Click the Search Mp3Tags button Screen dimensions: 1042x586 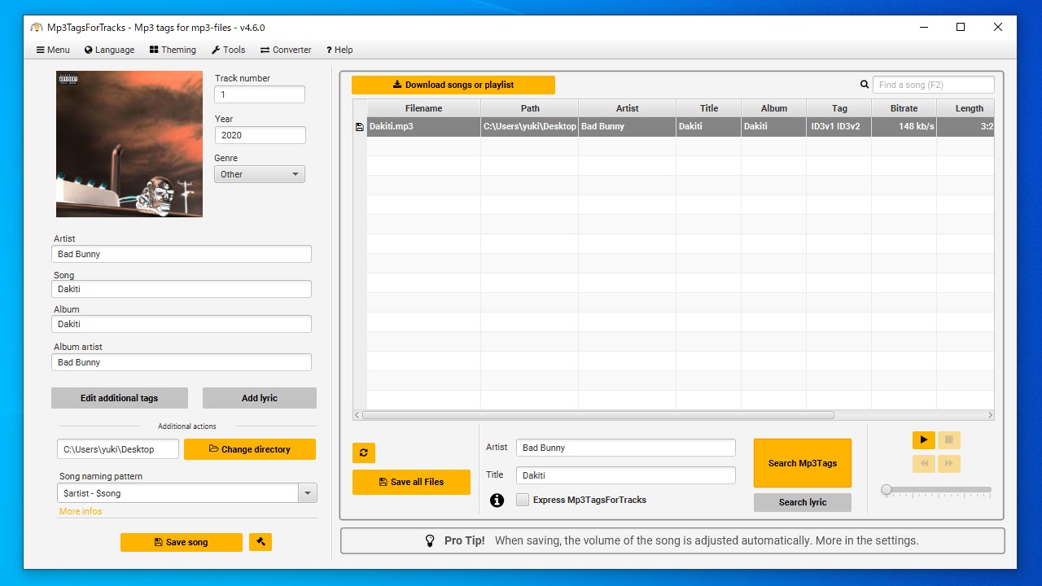click(x=803, y=463)
